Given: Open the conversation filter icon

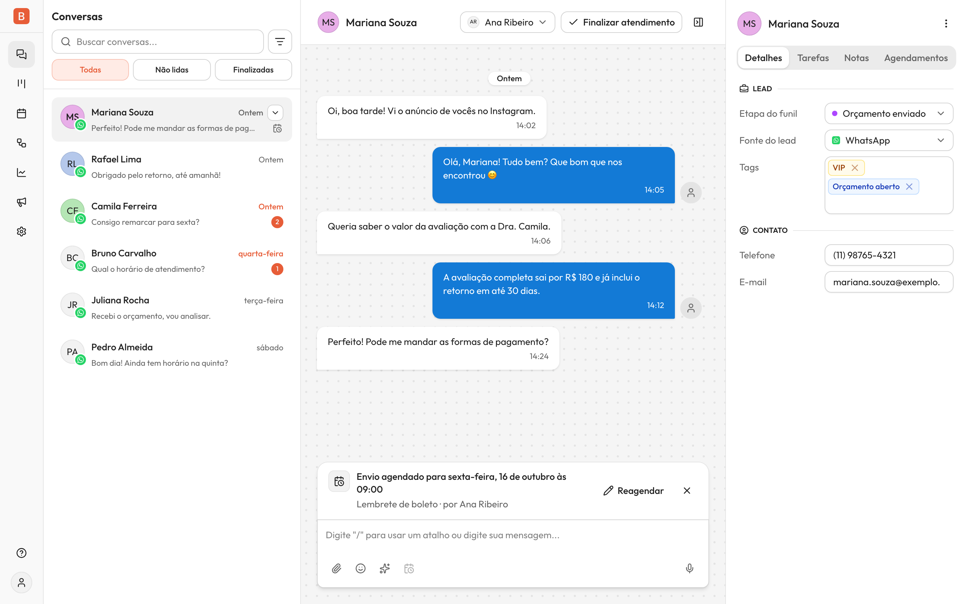Looking at the screenshot, I should coord(280,42).
